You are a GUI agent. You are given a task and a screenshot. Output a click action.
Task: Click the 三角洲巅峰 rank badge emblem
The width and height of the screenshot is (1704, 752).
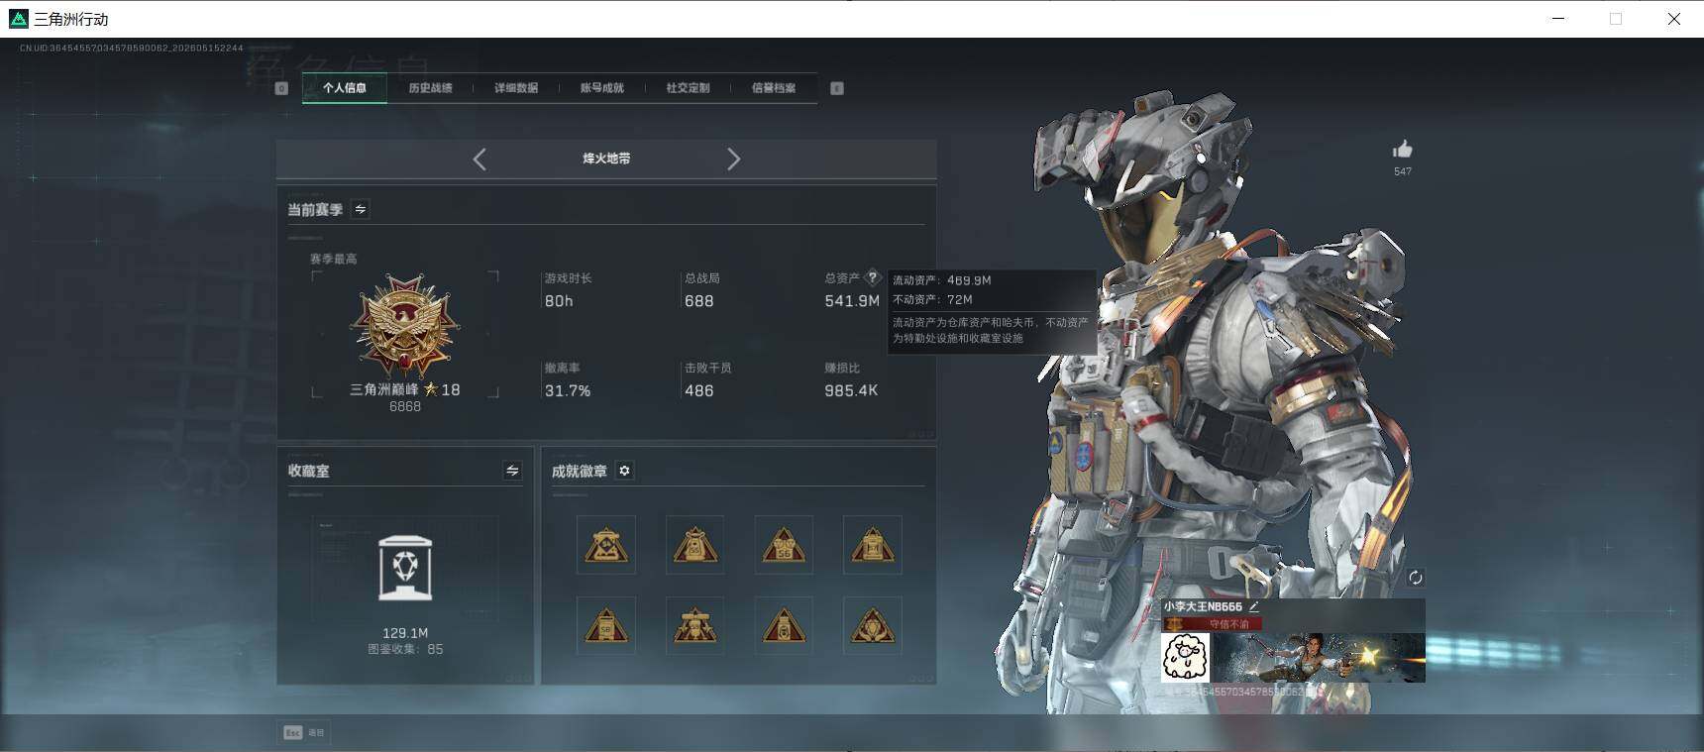pyautogui.click(x=405, y=325)
